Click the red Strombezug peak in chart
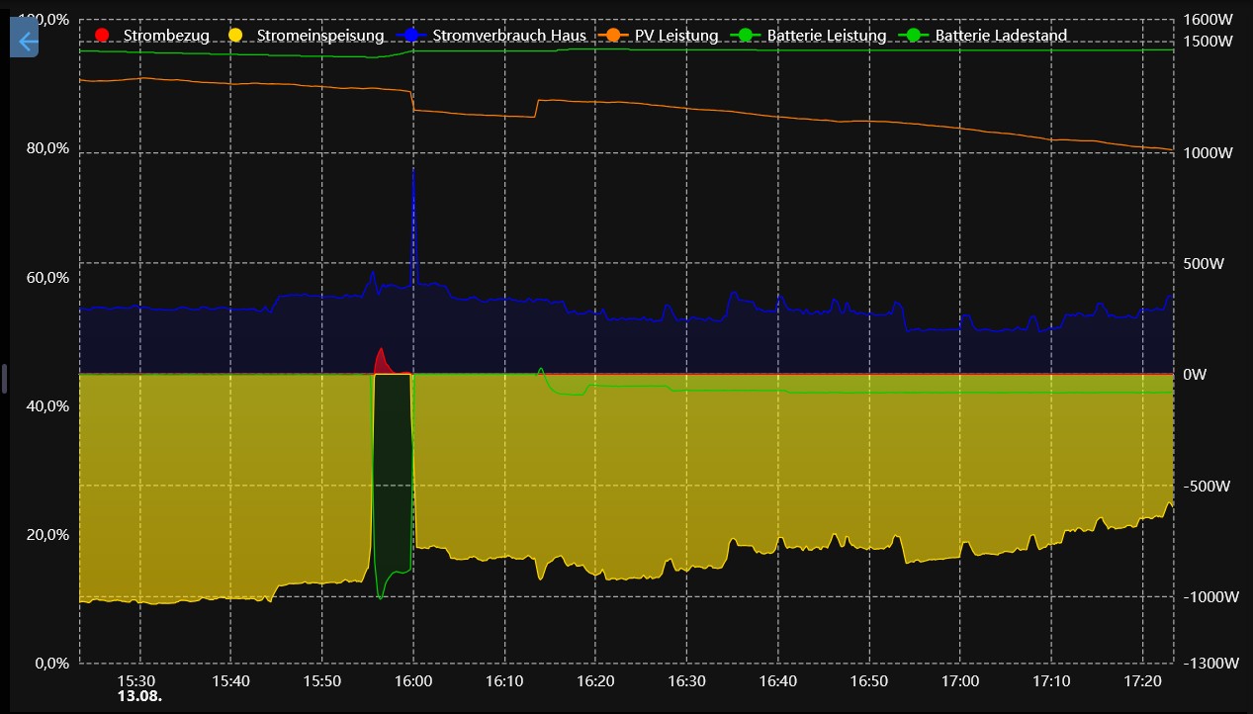 [x=381, y=361]
